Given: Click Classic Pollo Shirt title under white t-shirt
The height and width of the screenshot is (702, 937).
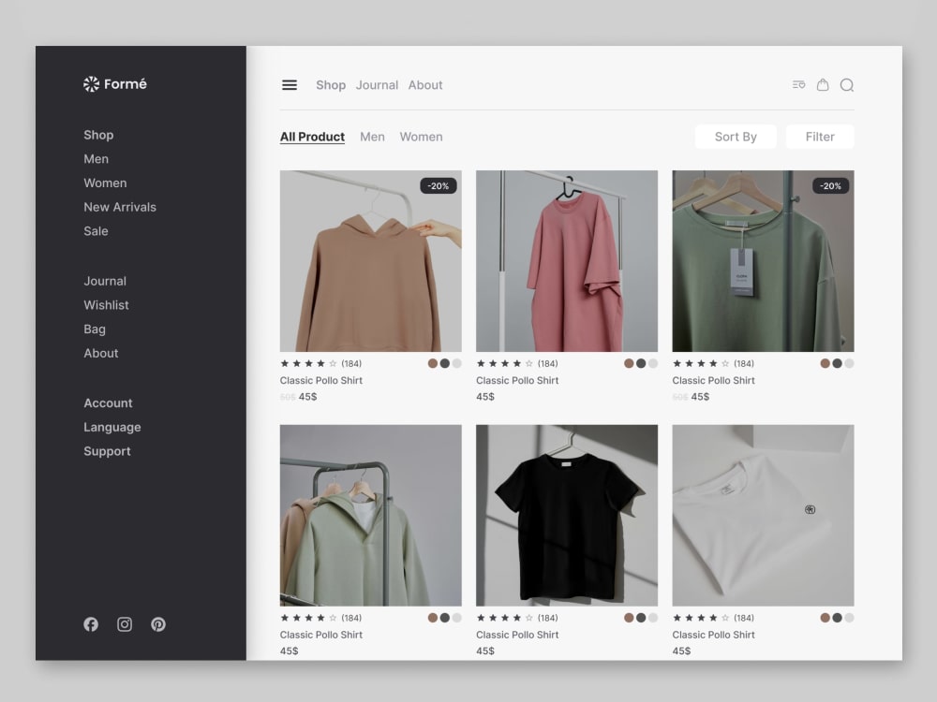Looking at the screenshot, I should [x=713, y=636].
